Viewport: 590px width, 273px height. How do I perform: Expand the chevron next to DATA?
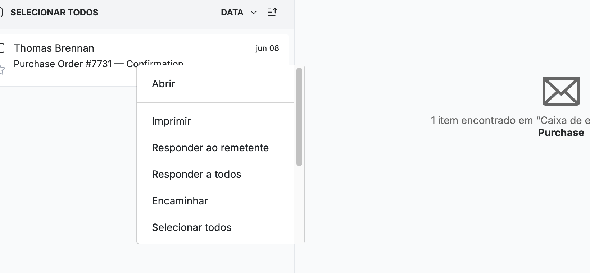point(254,13)
